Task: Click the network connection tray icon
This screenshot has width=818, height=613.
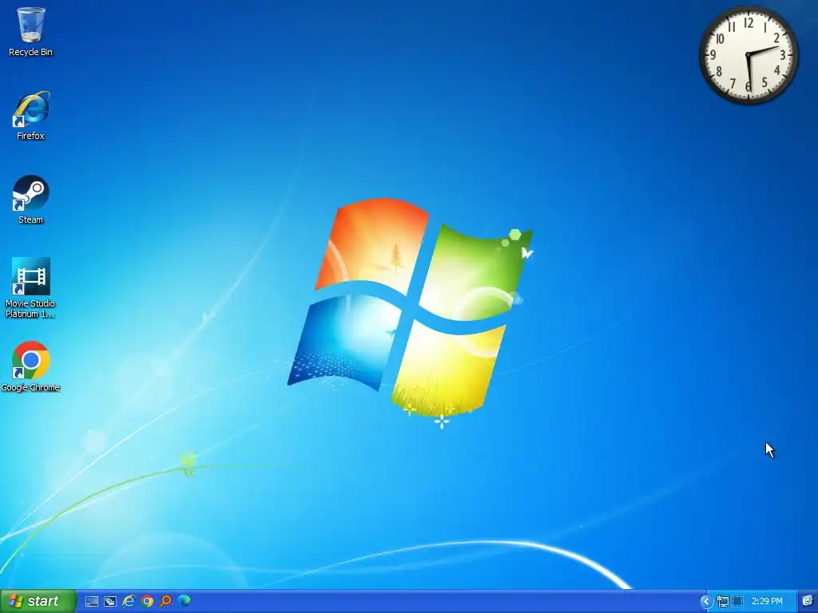Action: pos(722,602)
